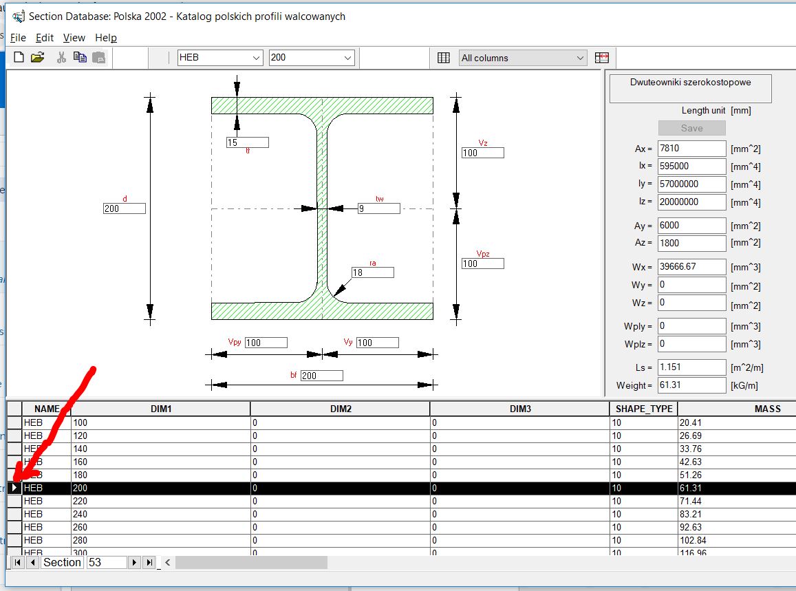The height and width of the screenshot is (591, 796).
Task: Click the tw web thickness field 9
Action: point(378,208)
